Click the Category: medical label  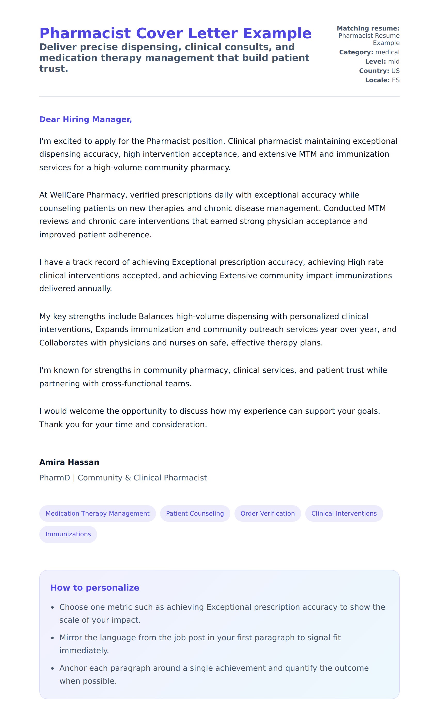pos(369,52)
